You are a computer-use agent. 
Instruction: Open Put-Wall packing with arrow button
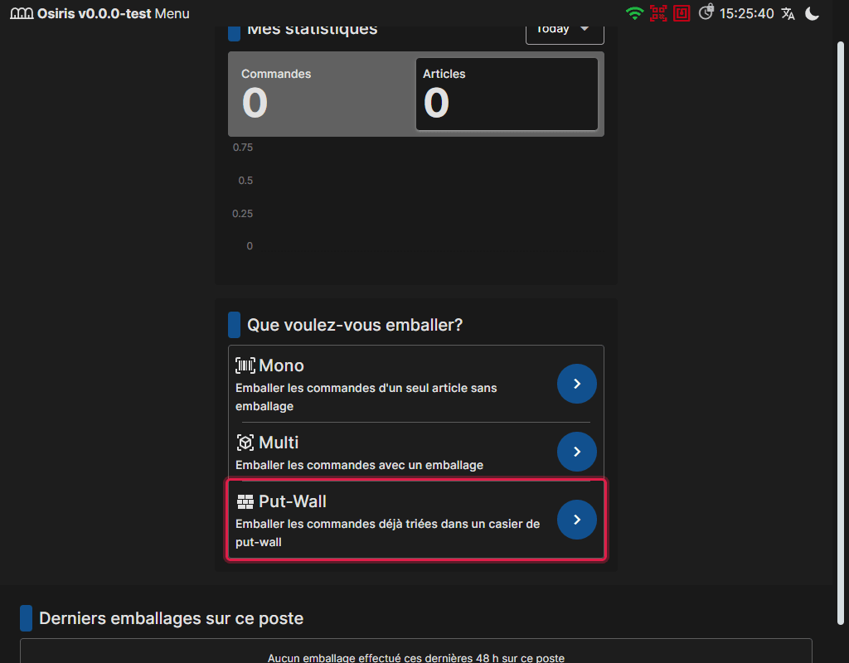coord(577,520)
